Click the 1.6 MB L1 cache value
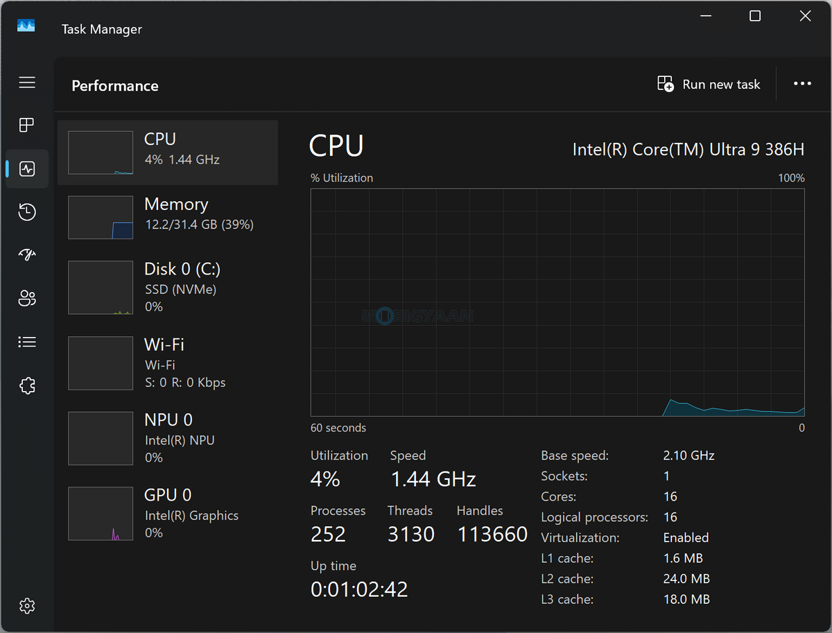Viewport: 832px width, 633px height. (x=683, y=558)
